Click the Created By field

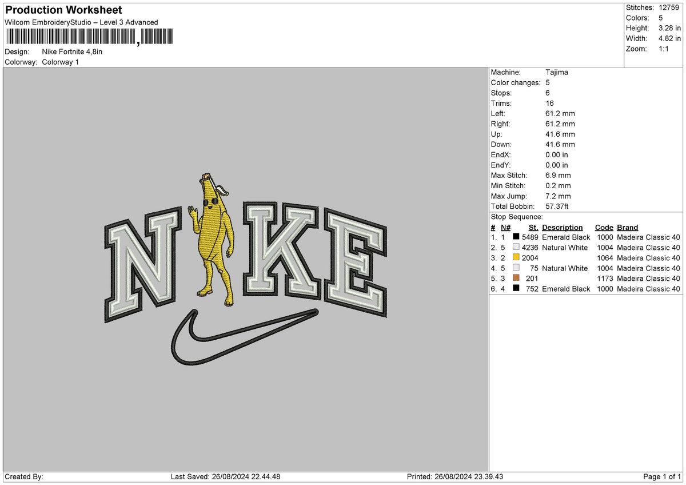pos(23,476)
